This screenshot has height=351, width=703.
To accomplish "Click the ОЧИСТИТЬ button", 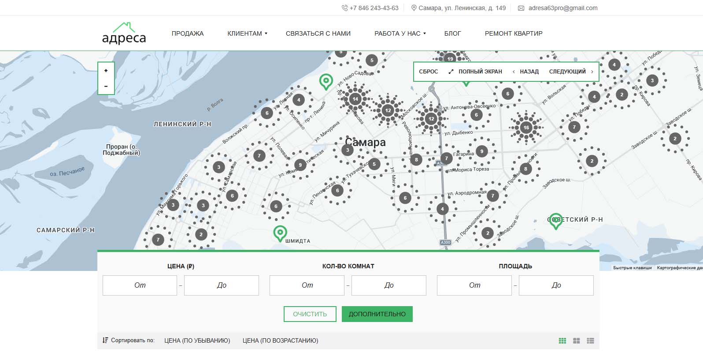I will pyautogui.click(x=310, y=314).
